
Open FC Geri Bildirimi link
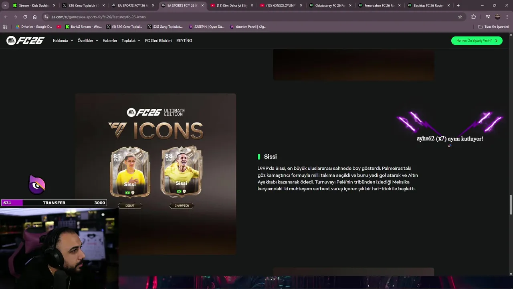[158, 41]
